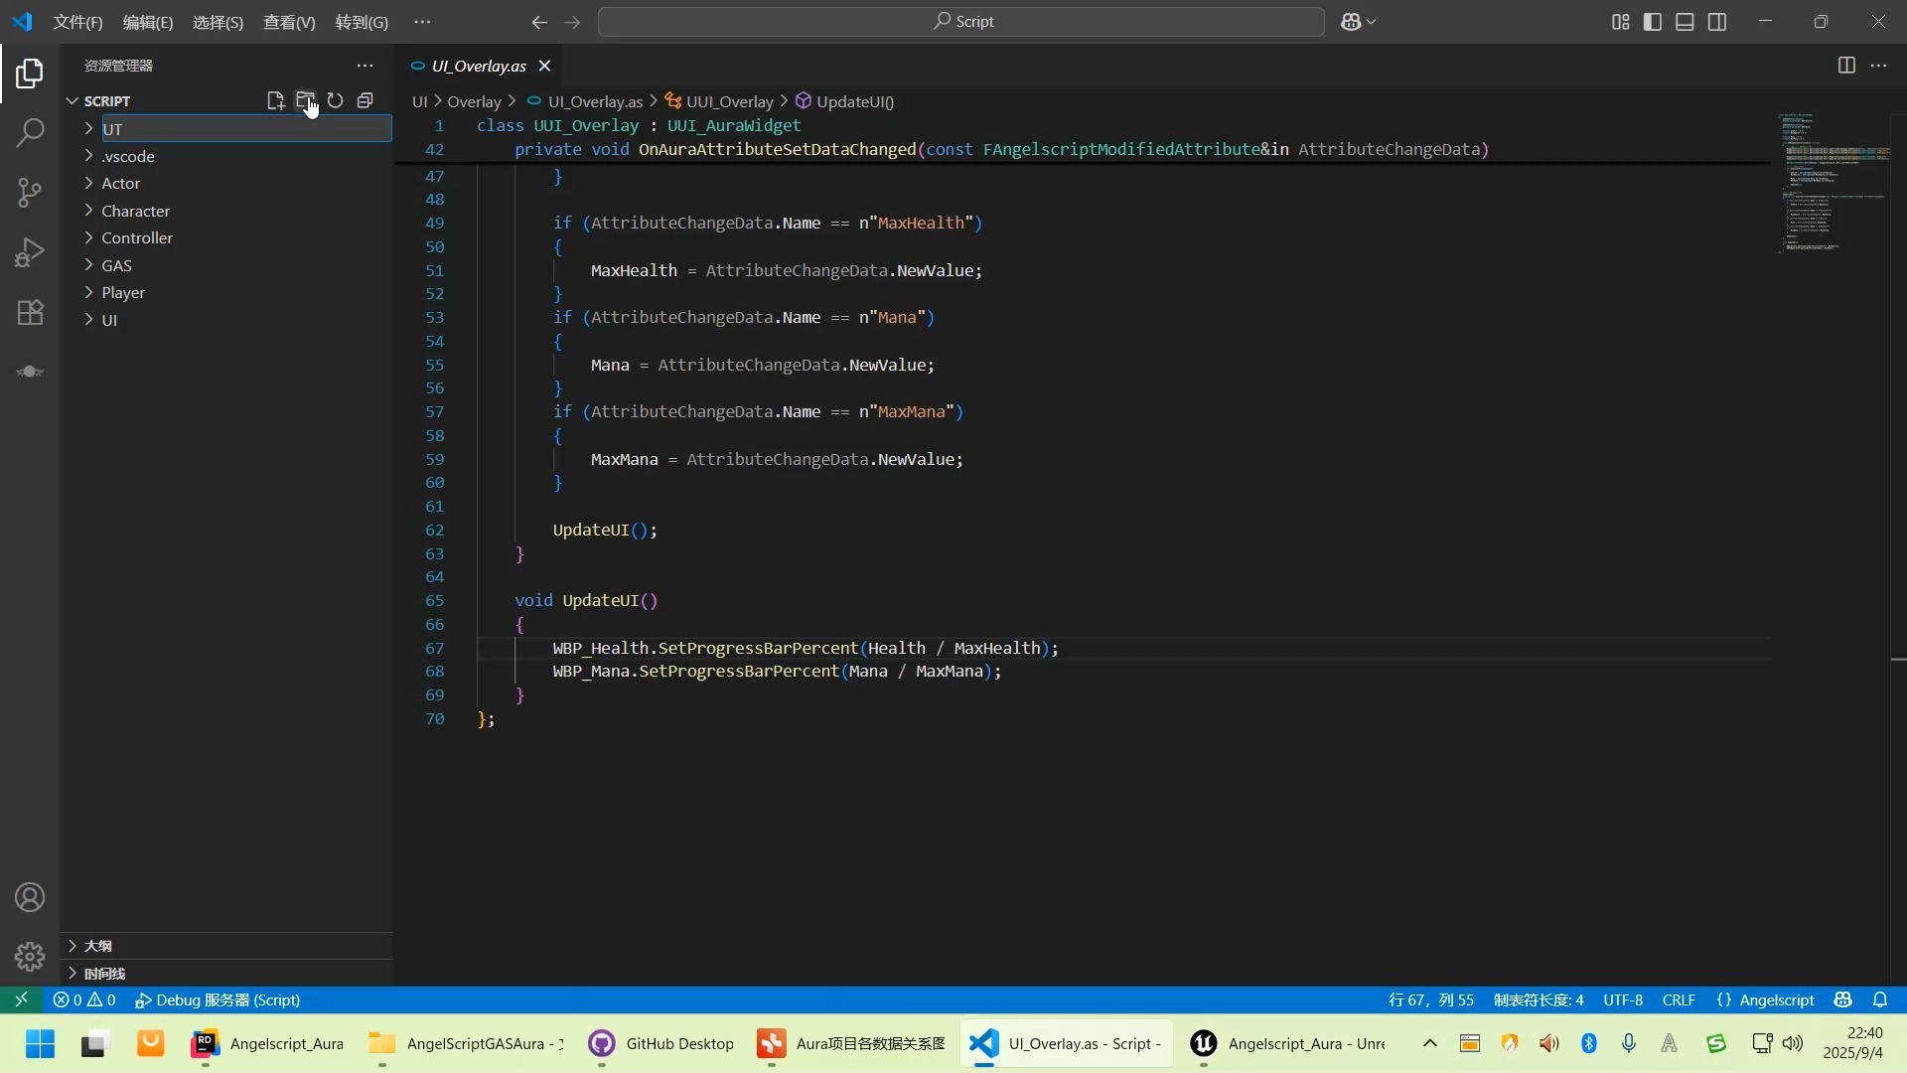Open the Extensions view

30,312
